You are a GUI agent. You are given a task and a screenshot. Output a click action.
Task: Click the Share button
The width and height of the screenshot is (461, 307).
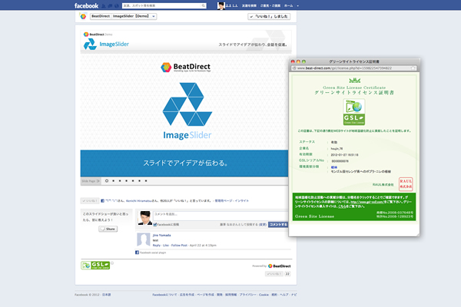pyautogui.click(x=108, y=229)
